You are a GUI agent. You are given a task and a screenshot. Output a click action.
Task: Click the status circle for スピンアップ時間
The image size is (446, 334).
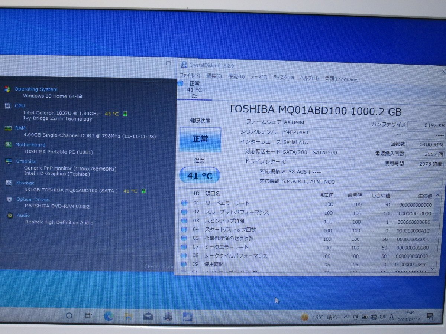click(184, 221)
